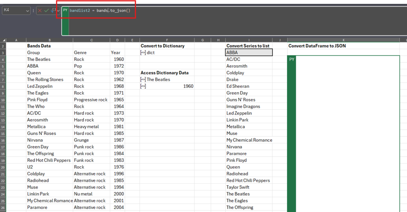The image size is (407, 212).
Task: Select The Beatles cell in column B
Action: (x=50, y=59)
